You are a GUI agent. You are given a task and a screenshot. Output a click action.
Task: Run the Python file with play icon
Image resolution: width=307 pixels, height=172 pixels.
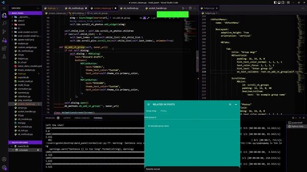click(x=183, y=8)
